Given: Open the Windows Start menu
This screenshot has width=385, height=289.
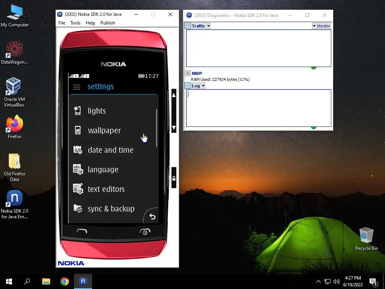Looking at the screenshot, I should 9,281.
